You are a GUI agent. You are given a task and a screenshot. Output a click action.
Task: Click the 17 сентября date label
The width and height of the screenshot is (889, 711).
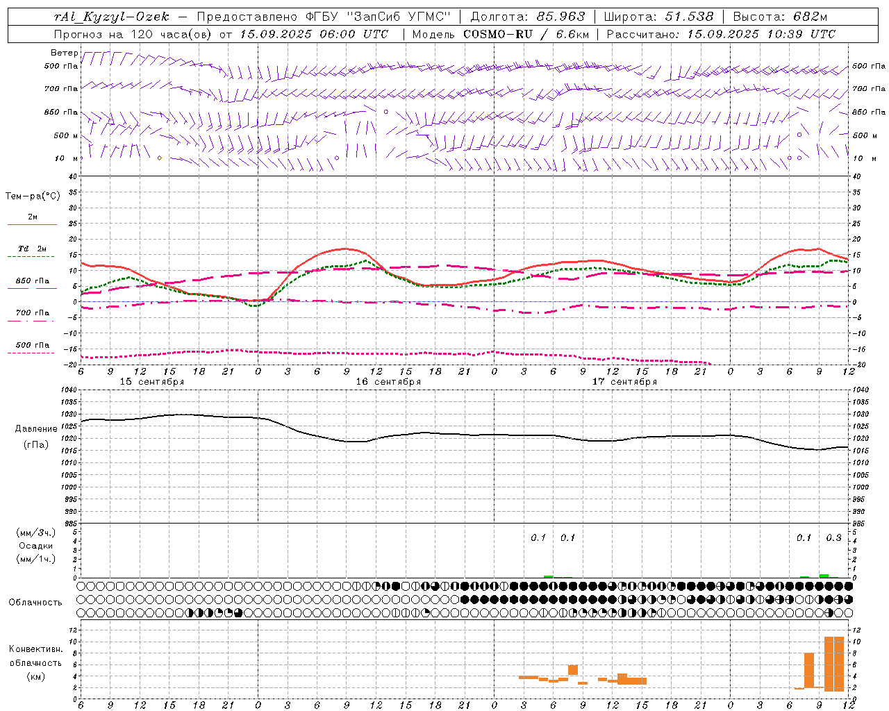tap(624, 382)
